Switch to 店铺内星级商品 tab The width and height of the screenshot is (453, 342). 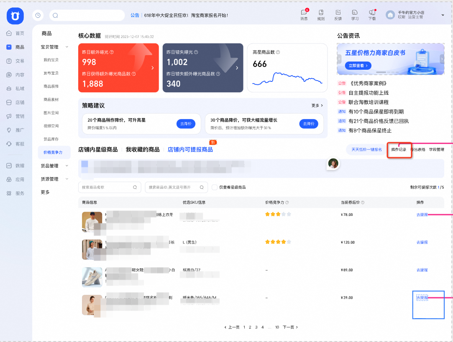tap(98, 149)
